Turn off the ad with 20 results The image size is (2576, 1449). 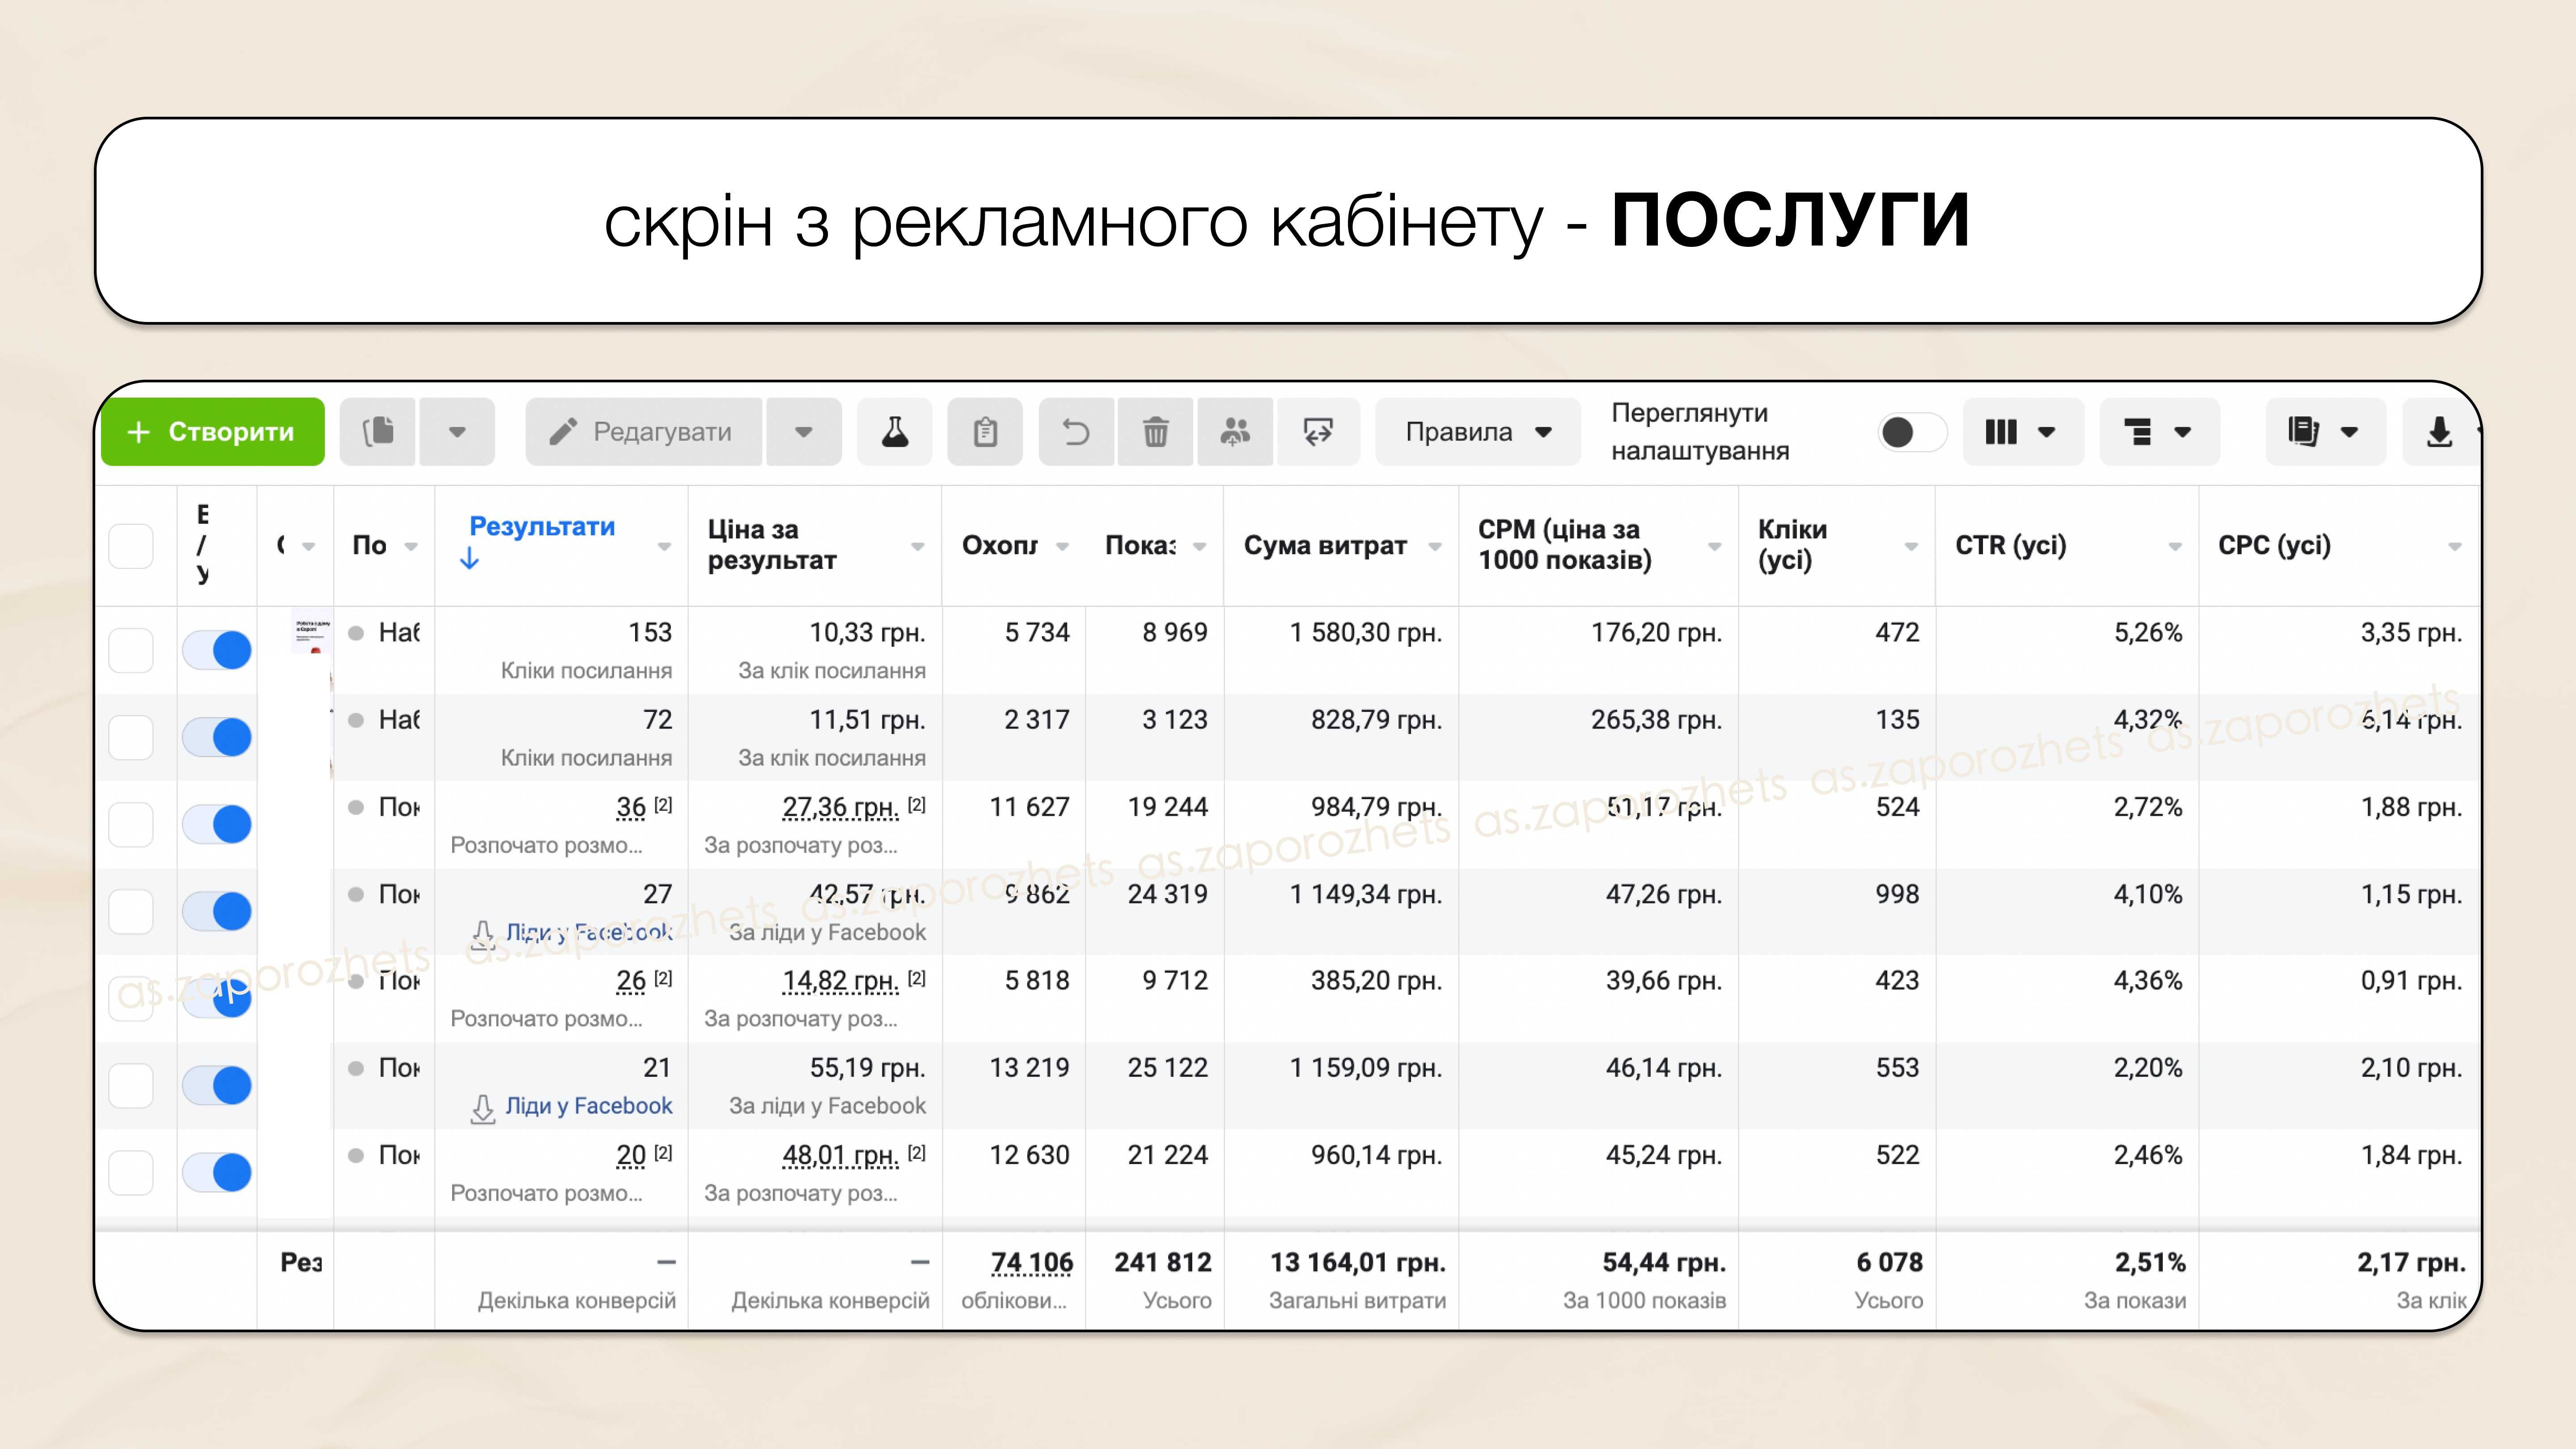[x=217, y=1172]
